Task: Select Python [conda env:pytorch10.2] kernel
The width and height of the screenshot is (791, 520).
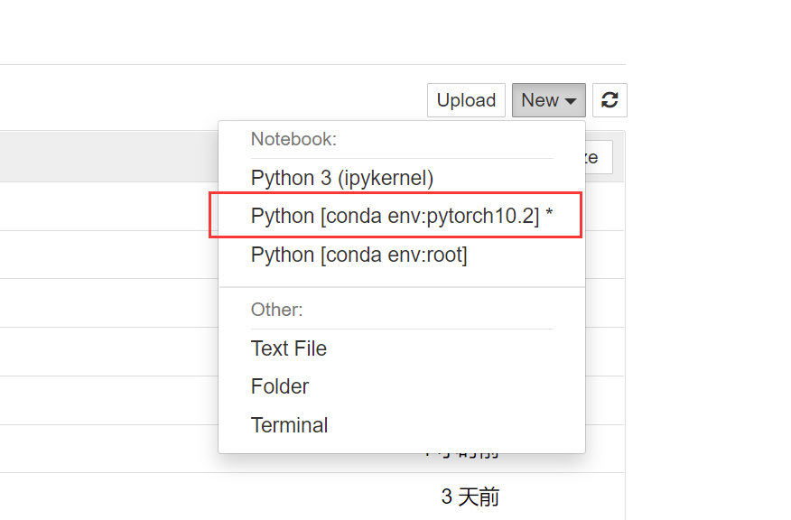Action: [395, 216]
